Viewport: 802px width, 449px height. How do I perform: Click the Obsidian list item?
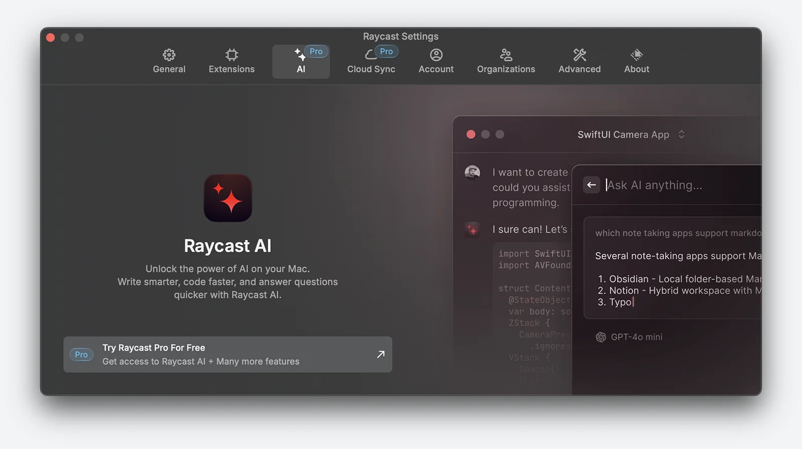point(679,279)
